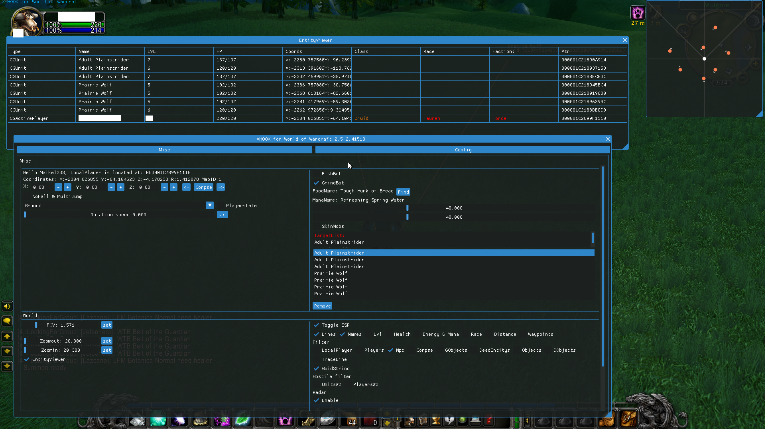Uncheck the Npc filter checkbox

[390, 350]
